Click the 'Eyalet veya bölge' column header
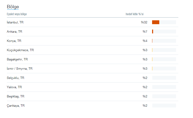This screenshot has width=193, height=118. [x=17, y=14]
